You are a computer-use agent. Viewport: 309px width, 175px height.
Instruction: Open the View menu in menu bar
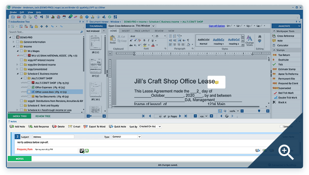point(30,12)
